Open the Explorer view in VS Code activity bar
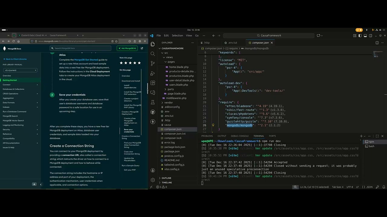This screenshot has height=217, width=387. (x=153, y=44)
